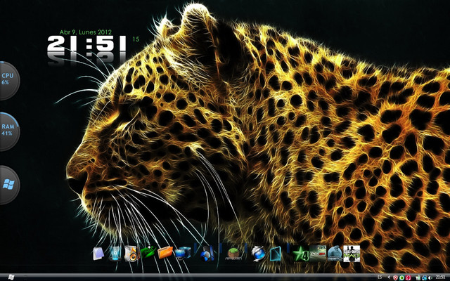
Task: Launch the blue globe phone dock icon
Action: (207, 254)
